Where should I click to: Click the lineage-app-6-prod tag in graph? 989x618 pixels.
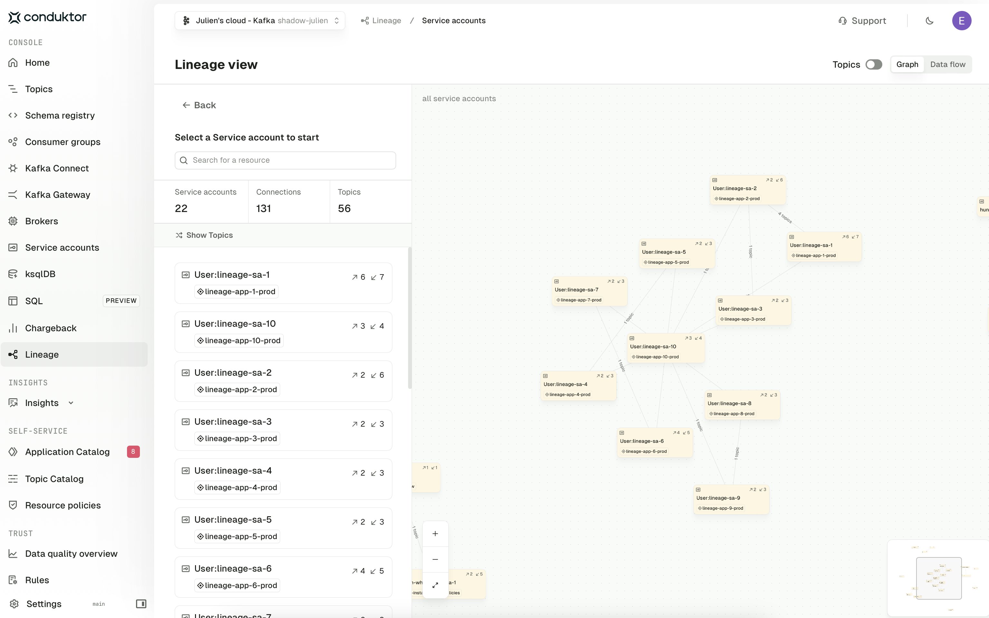[x=644, y=451]
